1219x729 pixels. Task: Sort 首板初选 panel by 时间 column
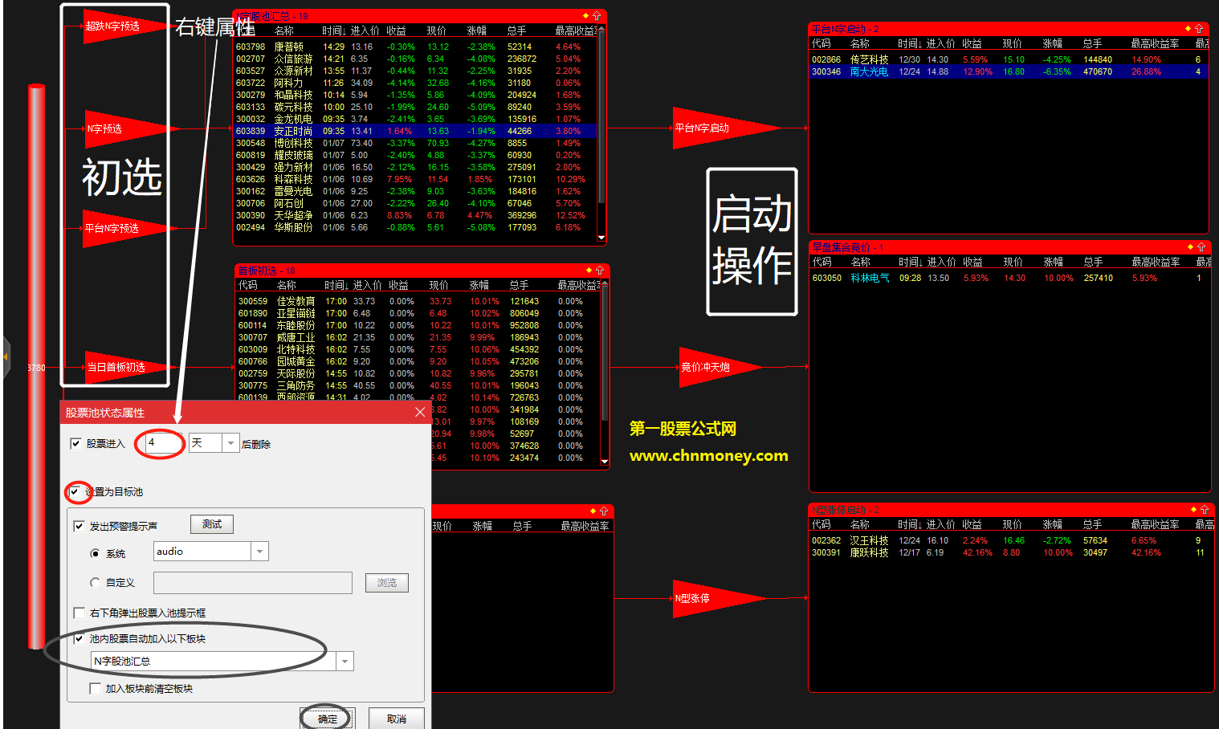(336, 285)
